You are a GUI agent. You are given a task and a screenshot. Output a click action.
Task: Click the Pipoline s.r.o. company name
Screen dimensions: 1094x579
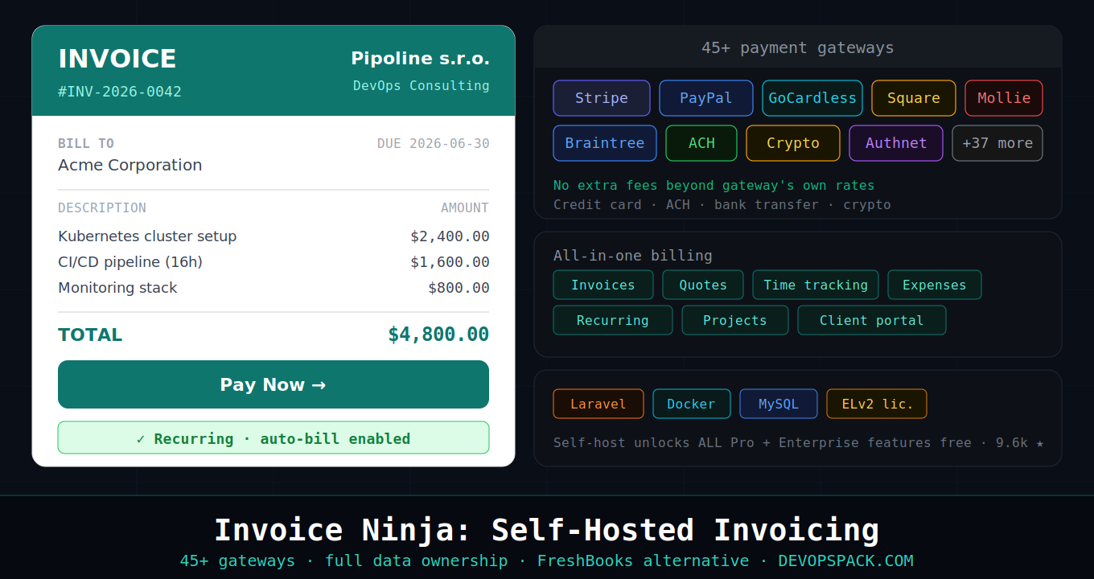[x=420, y=59]
